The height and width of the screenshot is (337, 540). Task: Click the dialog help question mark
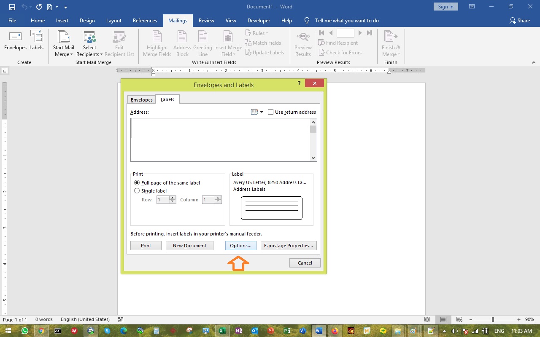[x=299, y=83]
